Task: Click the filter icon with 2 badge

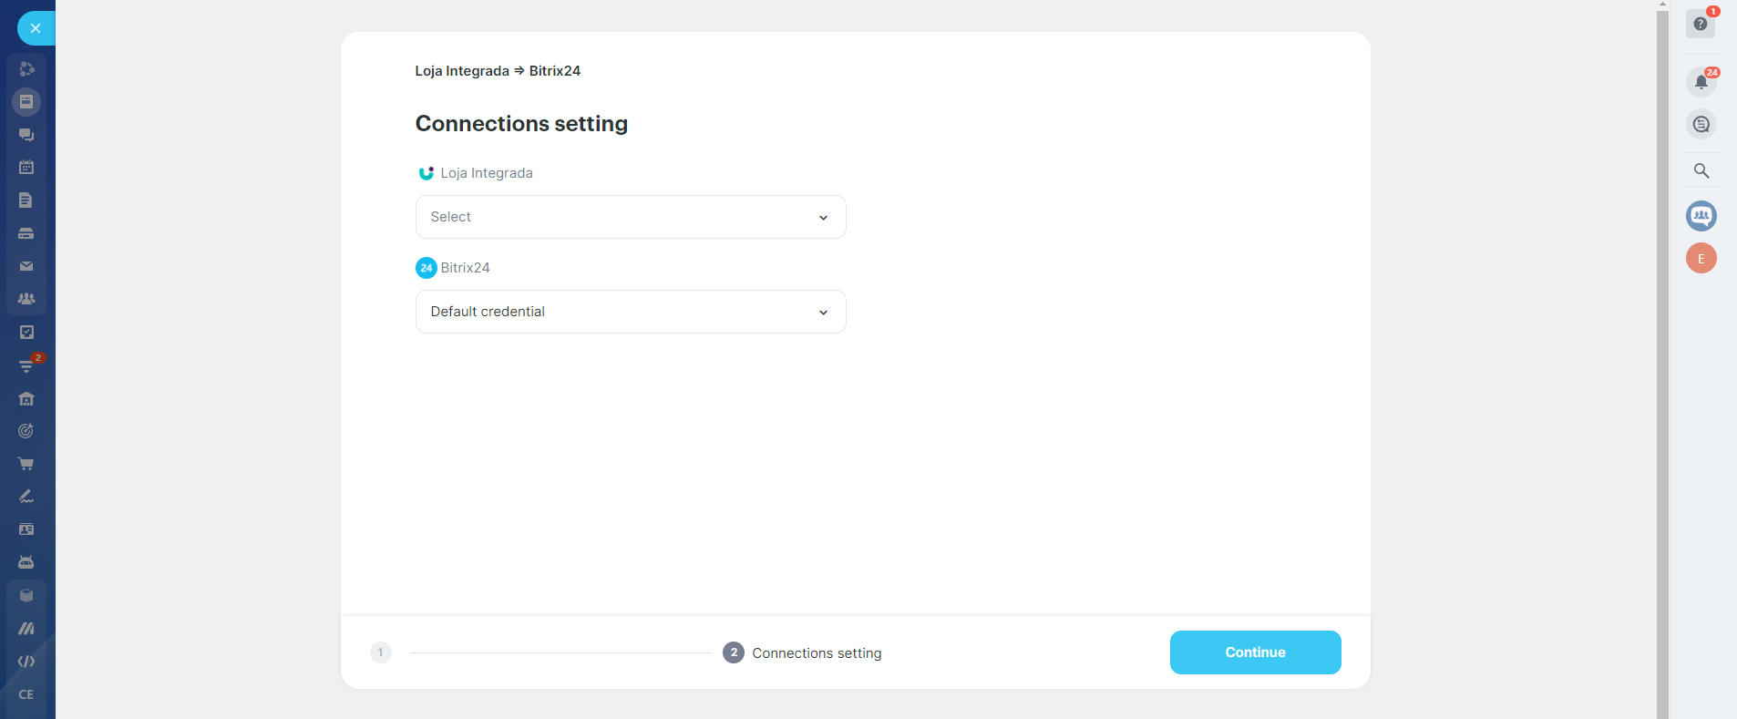Action: (x=26, y=365)
